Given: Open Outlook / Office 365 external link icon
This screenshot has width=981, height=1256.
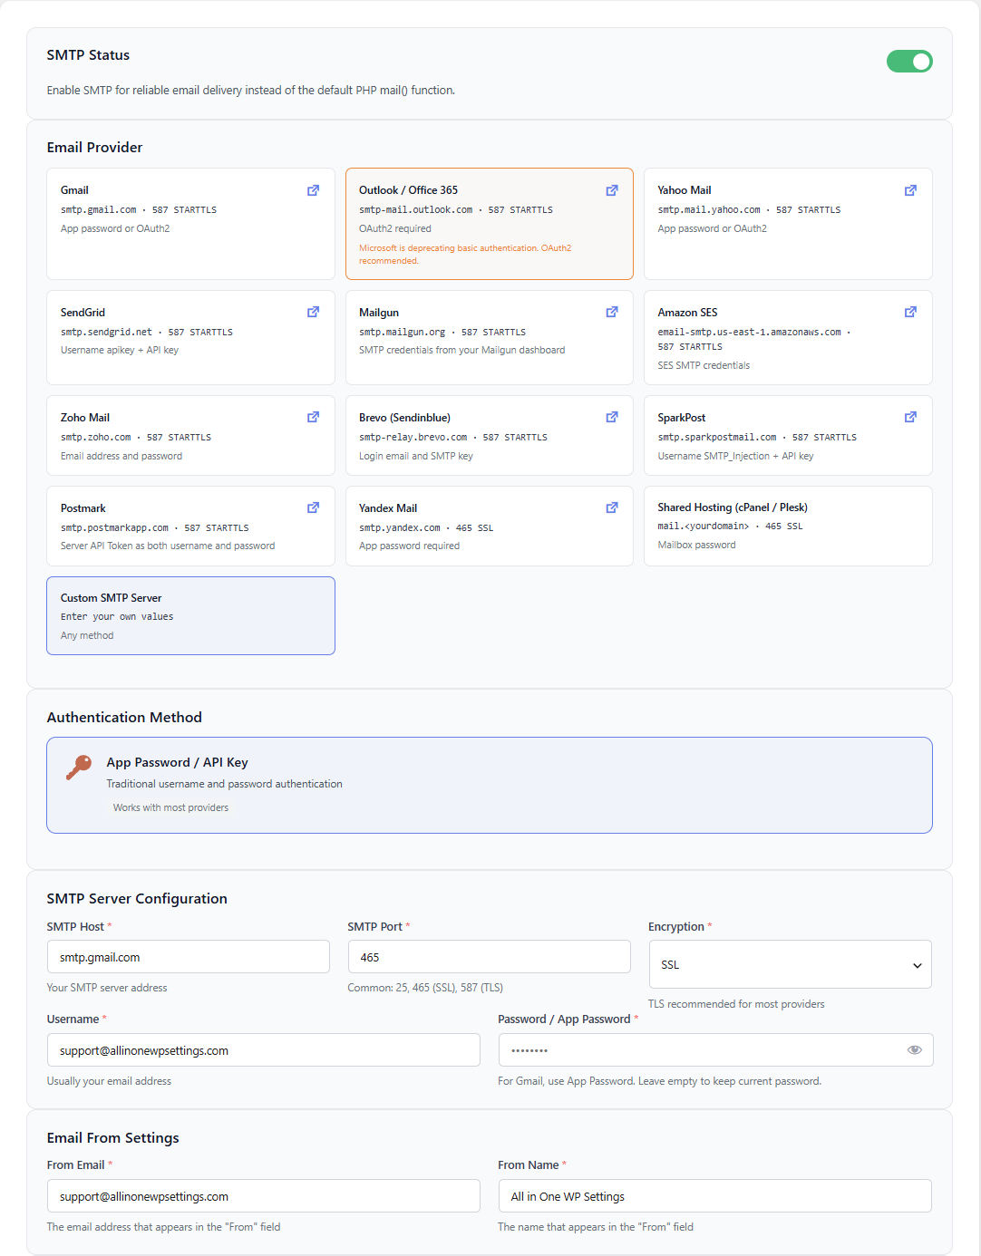Looking at the screenshot, I should tap(612, 190).
